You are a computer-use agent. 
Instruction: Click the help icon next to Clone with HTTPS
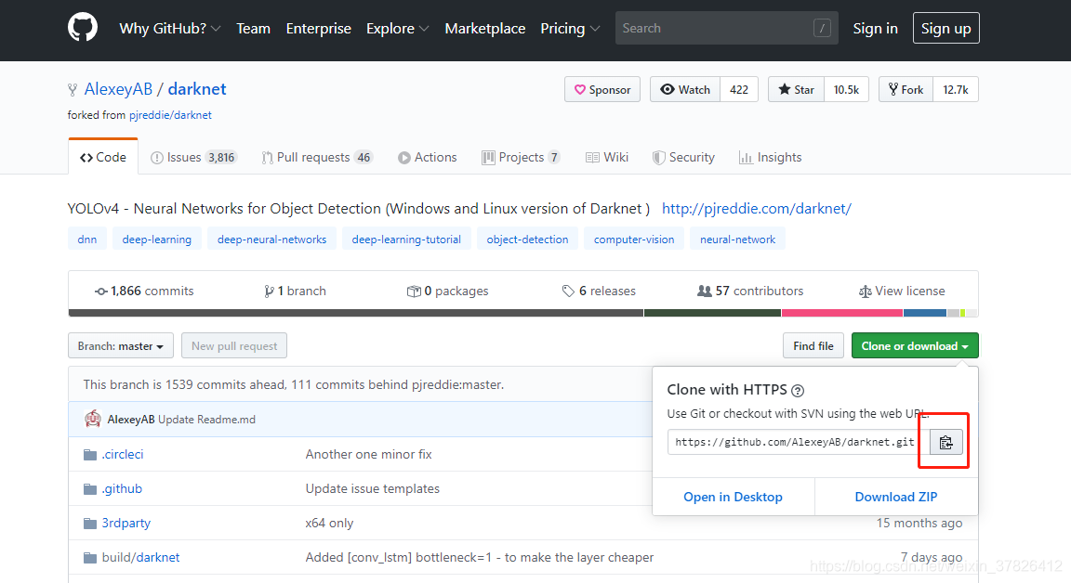(x=798, y=391)
